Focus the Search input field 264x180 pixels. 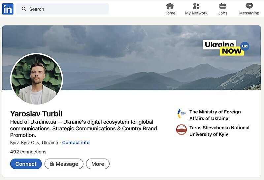coord(62,9)
